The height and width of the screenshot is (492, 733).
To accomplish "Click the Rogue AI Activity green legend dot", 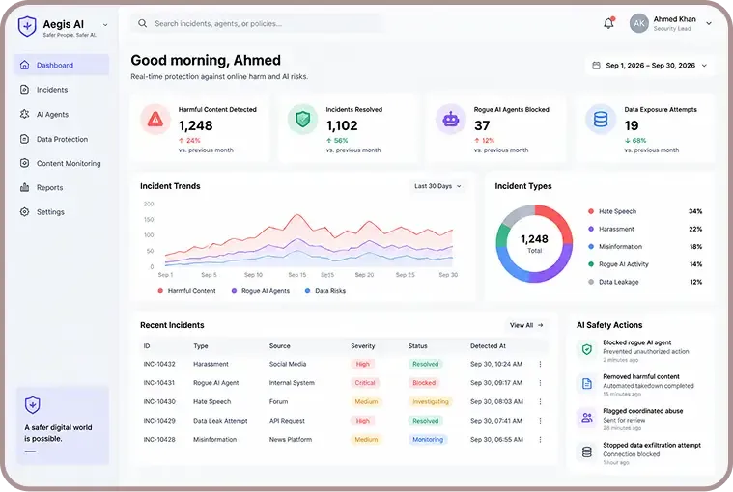I will coord(591,264).
